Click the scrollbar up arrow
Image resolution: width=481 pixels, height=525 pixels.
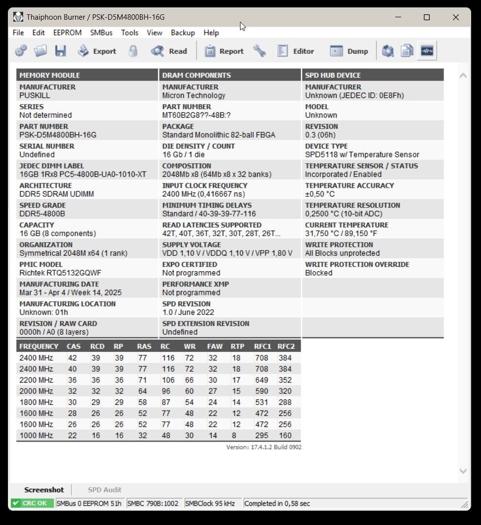463,76
